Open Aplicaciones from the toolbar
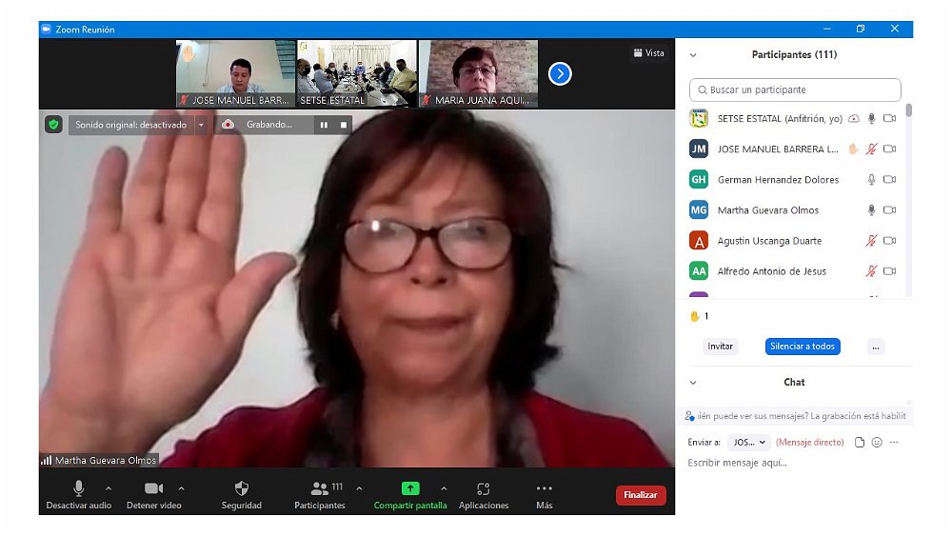 pos(484,488)
